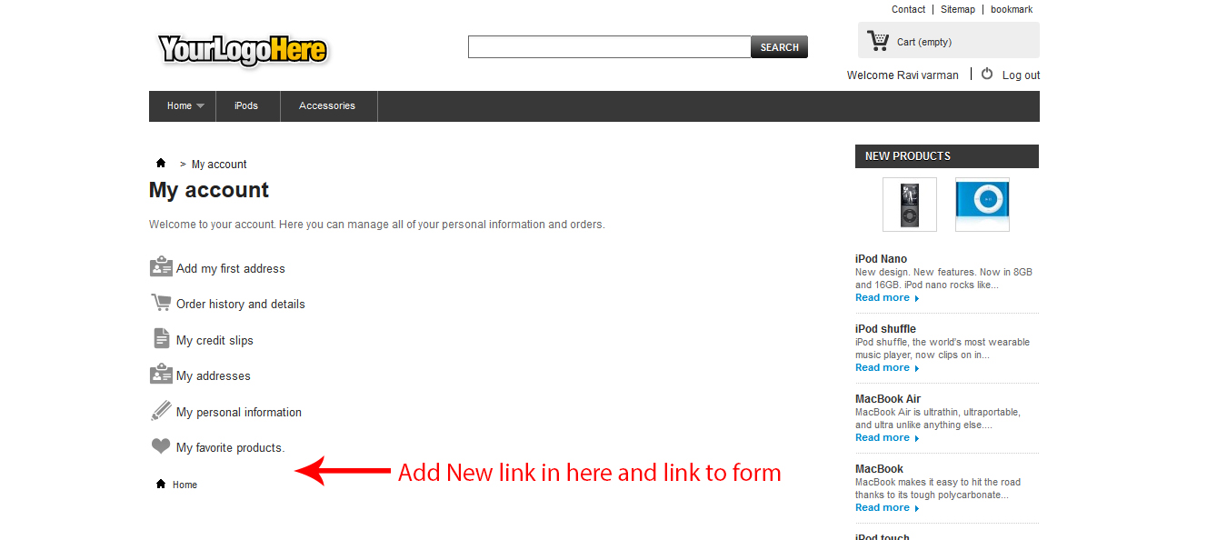Click the SEARCH button
Image resolution: width=1207 pixels, height=540 pixels.
click(780, 47)
